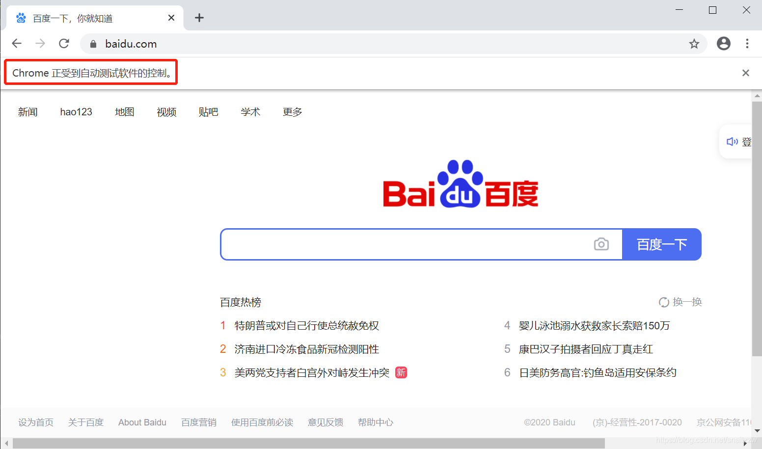
Task: Click the 百度一下 search button
Action: pos(661,244)
